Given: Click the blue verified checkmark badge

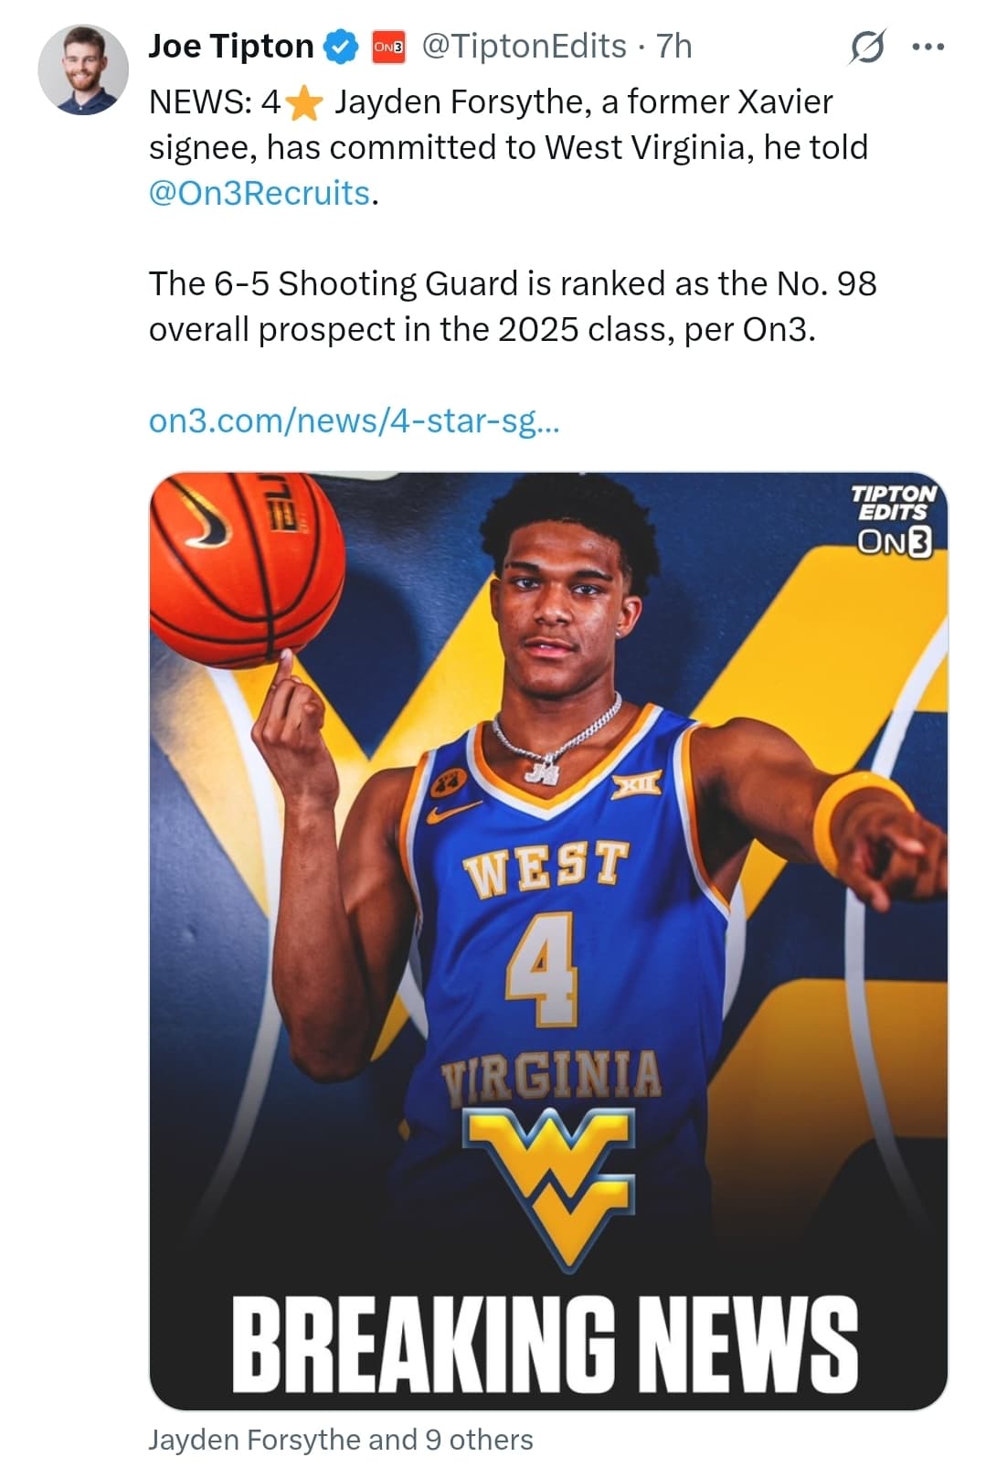Looking at the screenshot, I should coord(342,47).
